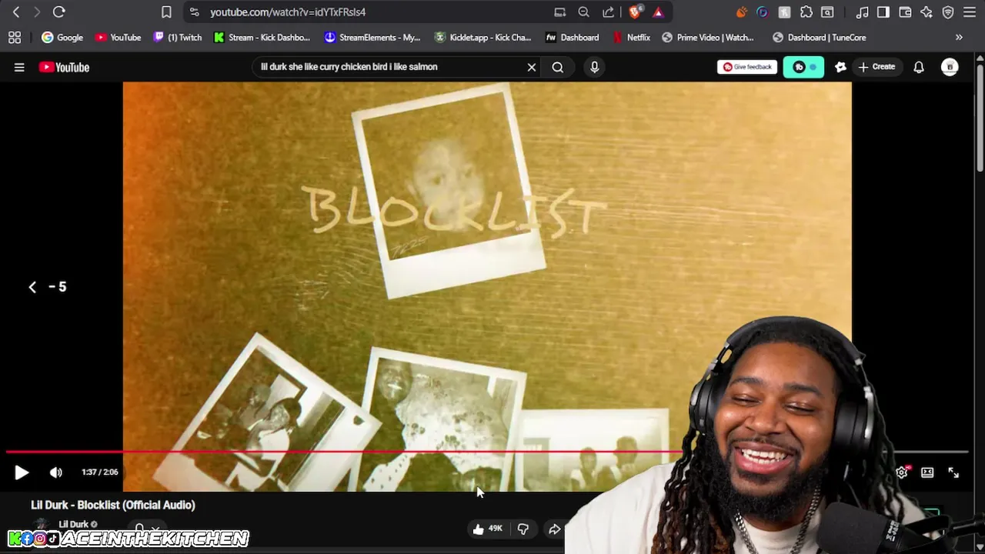Screen dimensions: 985x554
Task: Open the extensions puzzle piece menu
Action: click(806, 12)
